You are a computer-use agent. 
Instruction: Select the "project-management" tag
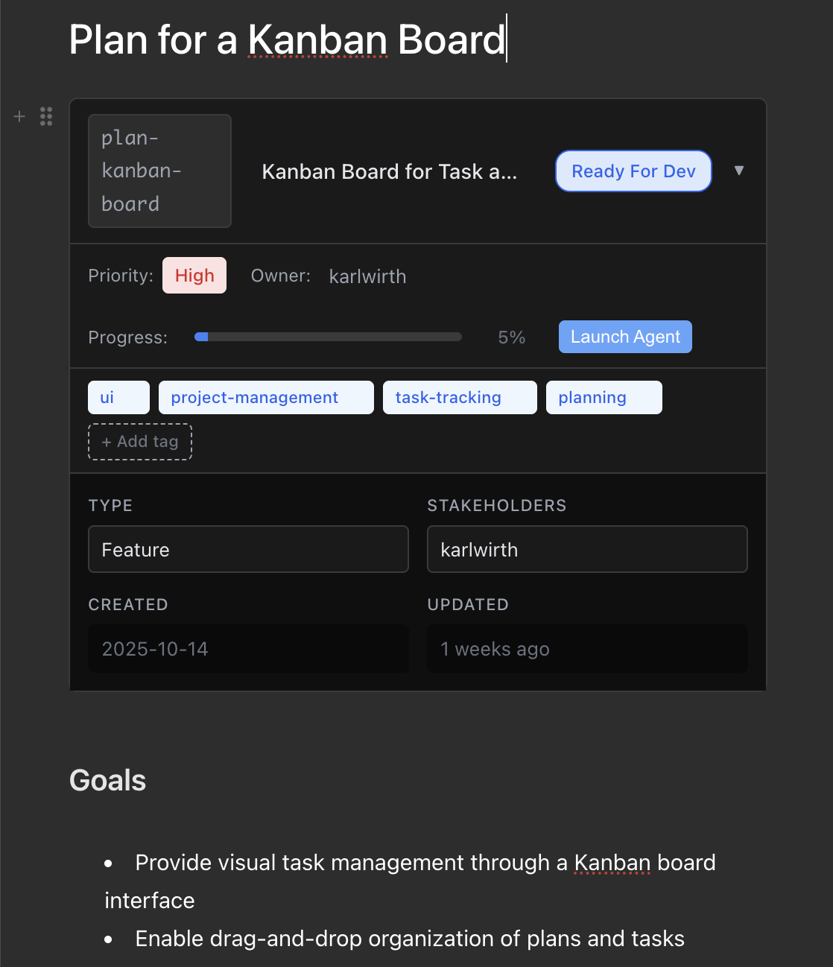pos(265,397)
